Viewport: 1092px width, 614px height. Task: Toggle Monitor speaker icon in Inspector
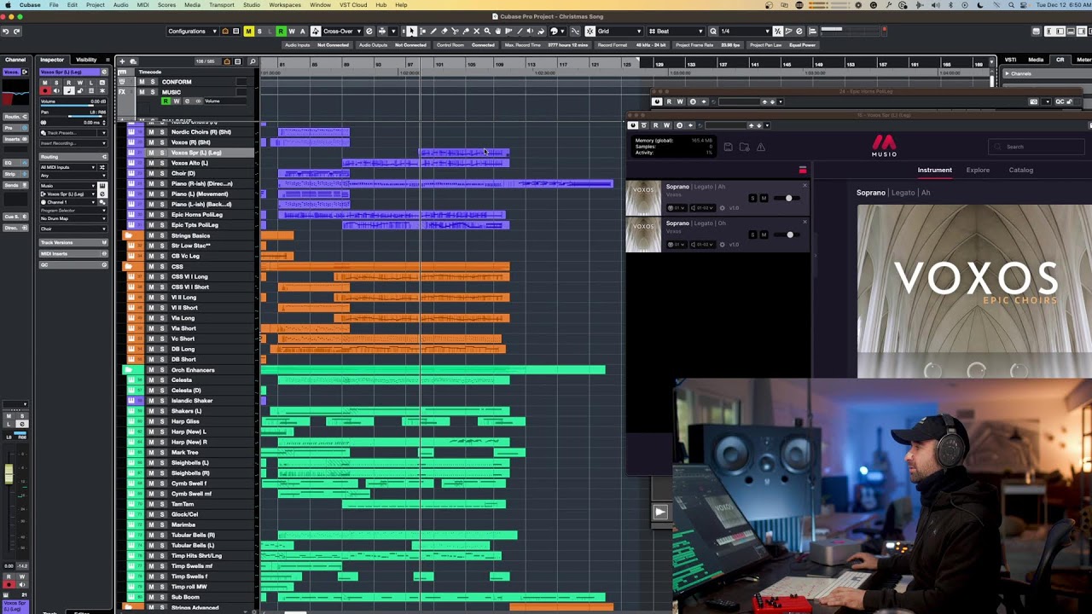point(56,91)
